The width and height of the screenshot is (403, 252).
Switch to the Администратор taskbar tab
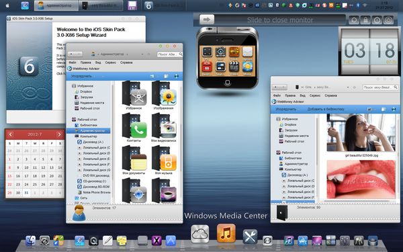coord(56,5)
